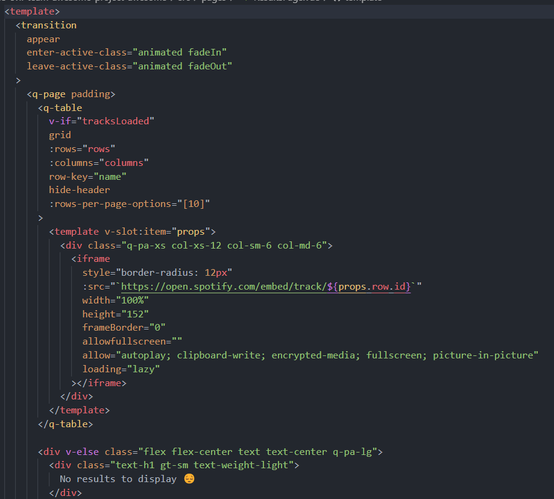The height and width of the screenshot is (499, 554).
Task: Click the :columns="columns" binding
Action: (99, 163)
